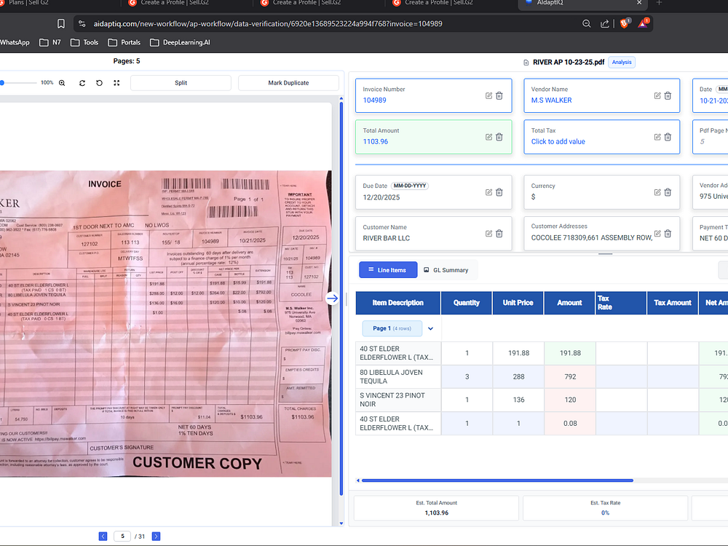The width and height of the screenshot is (728, 546).
Task: Rotate the document clockwise
Action: [82, 83]
